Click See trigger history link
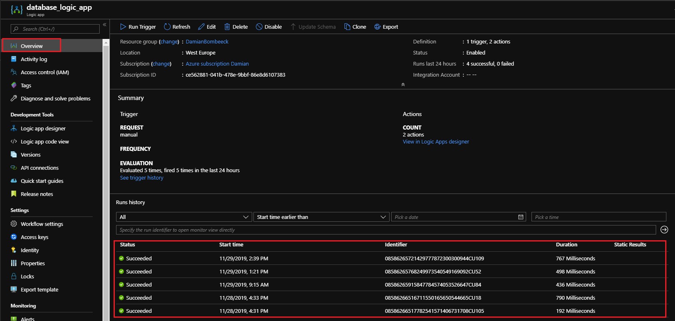The height and width of the screenshot is (321, 675). pos(141,178)
